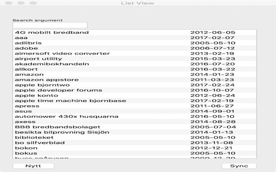Viewport: 276px width, 172px height.
Task: Select the 'amazon' row dated 2014-01-23
Action: pos(135,75)
